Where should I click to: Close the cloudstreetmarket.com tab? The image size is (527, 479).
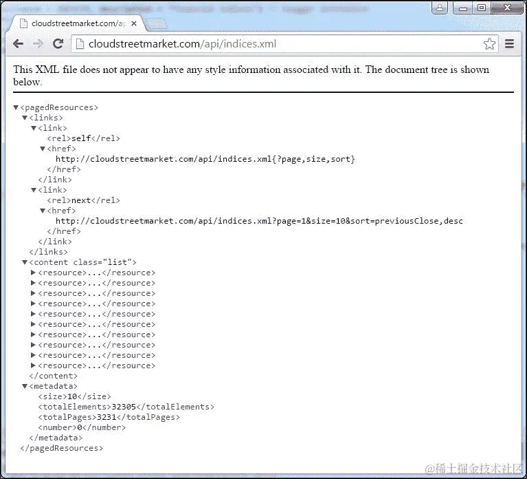[x=134, y=23]
